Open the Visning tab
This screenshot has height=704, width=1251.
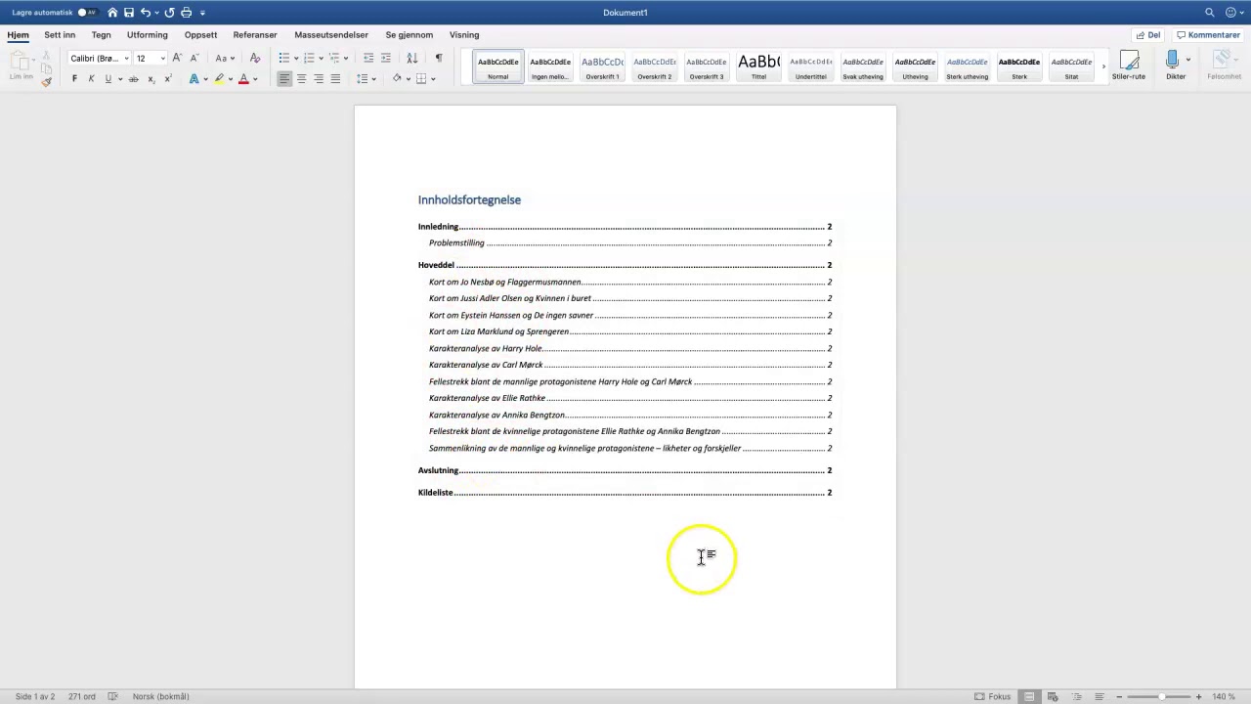tap(464, 35)
